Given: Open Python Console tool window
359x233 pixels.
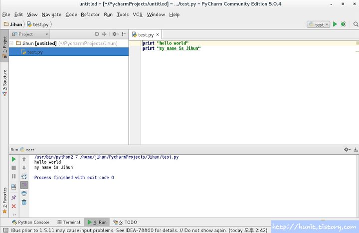Looking at the screenshot, I should (x=31, y=222).
